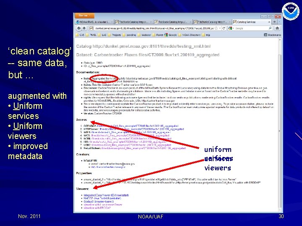302x226 pixels.
Task: Open the creator website link under NOAA/ESRL
Action: click(x=109, y=167)
